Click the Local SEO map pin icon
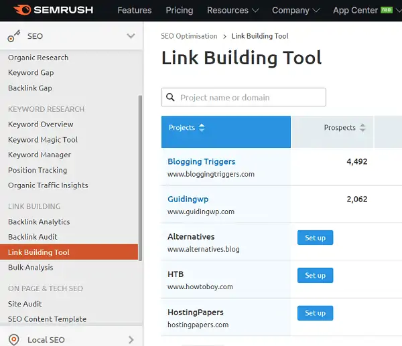 (14, 340)
